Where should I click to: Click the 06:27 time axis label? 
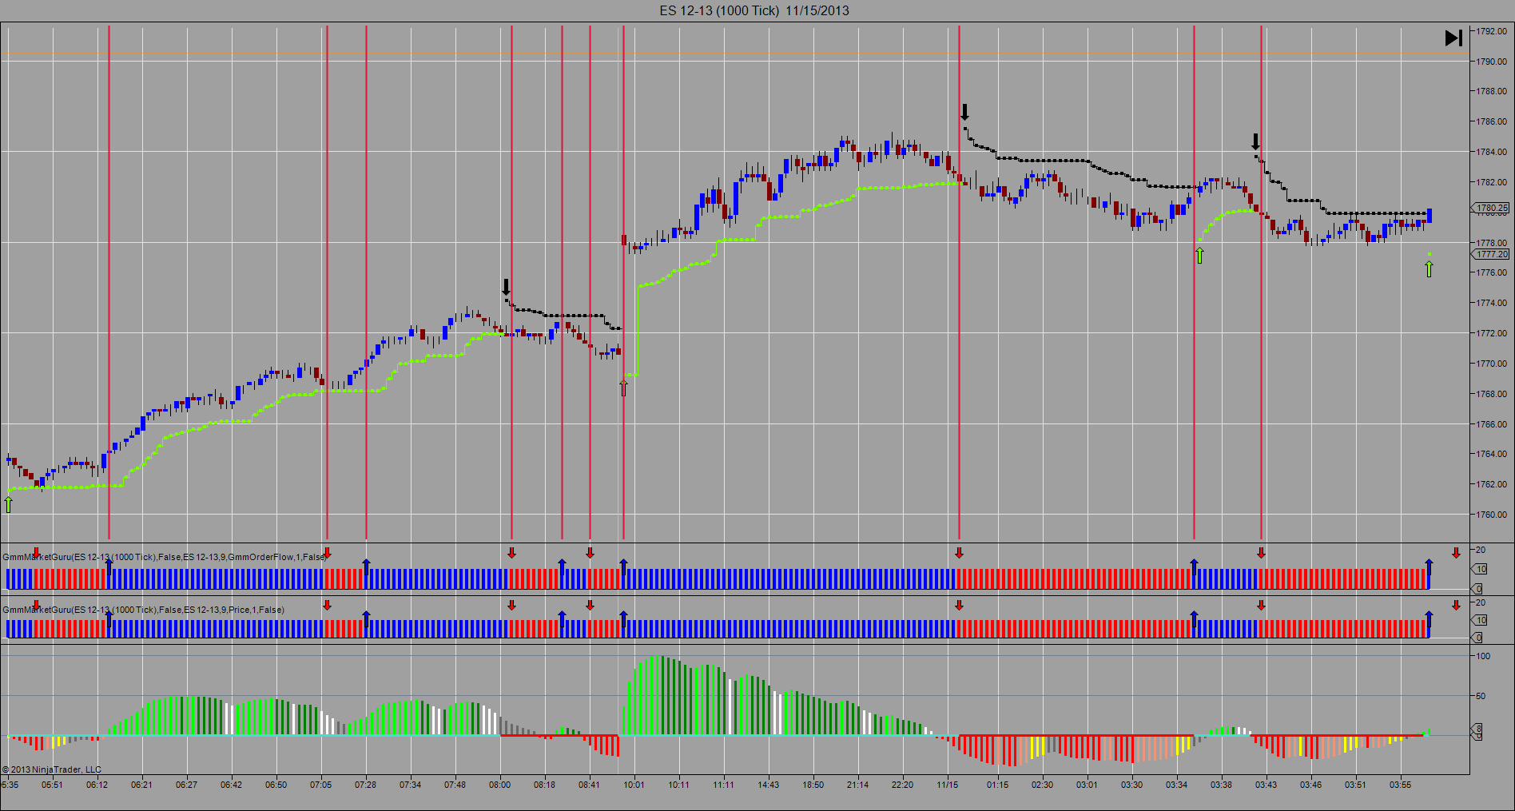[187, 785]
